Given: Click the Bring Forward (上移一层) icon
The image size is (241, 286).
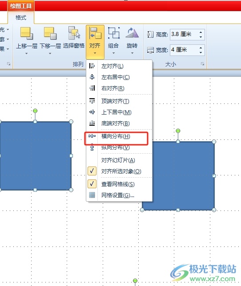Looking at the screenshot, I should (x=27, y=33).
